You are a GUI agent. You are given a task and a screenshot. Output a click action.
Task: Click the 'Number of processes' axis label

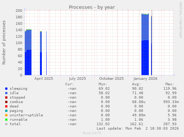[4, 42]
